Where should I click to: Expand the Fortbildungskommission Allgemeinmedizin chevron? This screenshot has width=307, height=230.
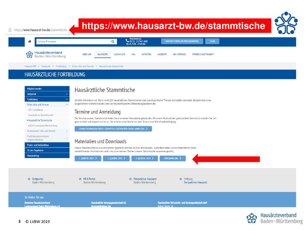click(67, 138)
